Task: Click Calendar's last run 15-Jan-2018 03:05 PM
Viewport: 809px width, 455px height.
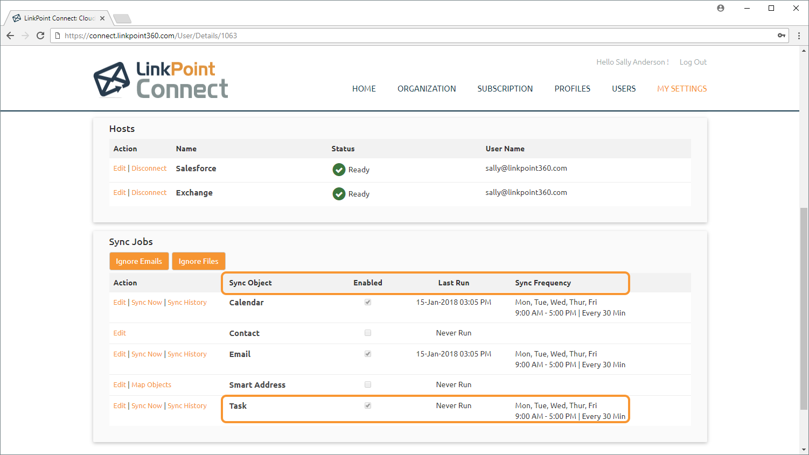Action: pos(454,302)
